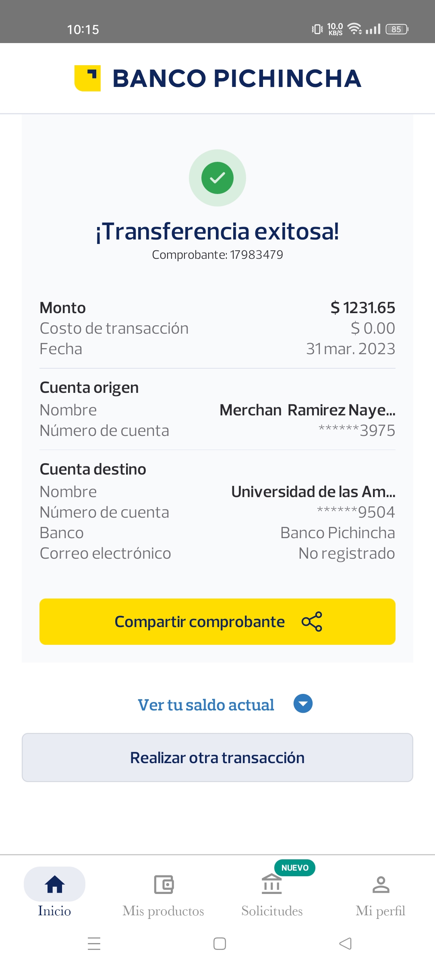Switch to Mis productos tab label
The width and height of the screenshot is (435, 966).
click(x=164, y=911)
